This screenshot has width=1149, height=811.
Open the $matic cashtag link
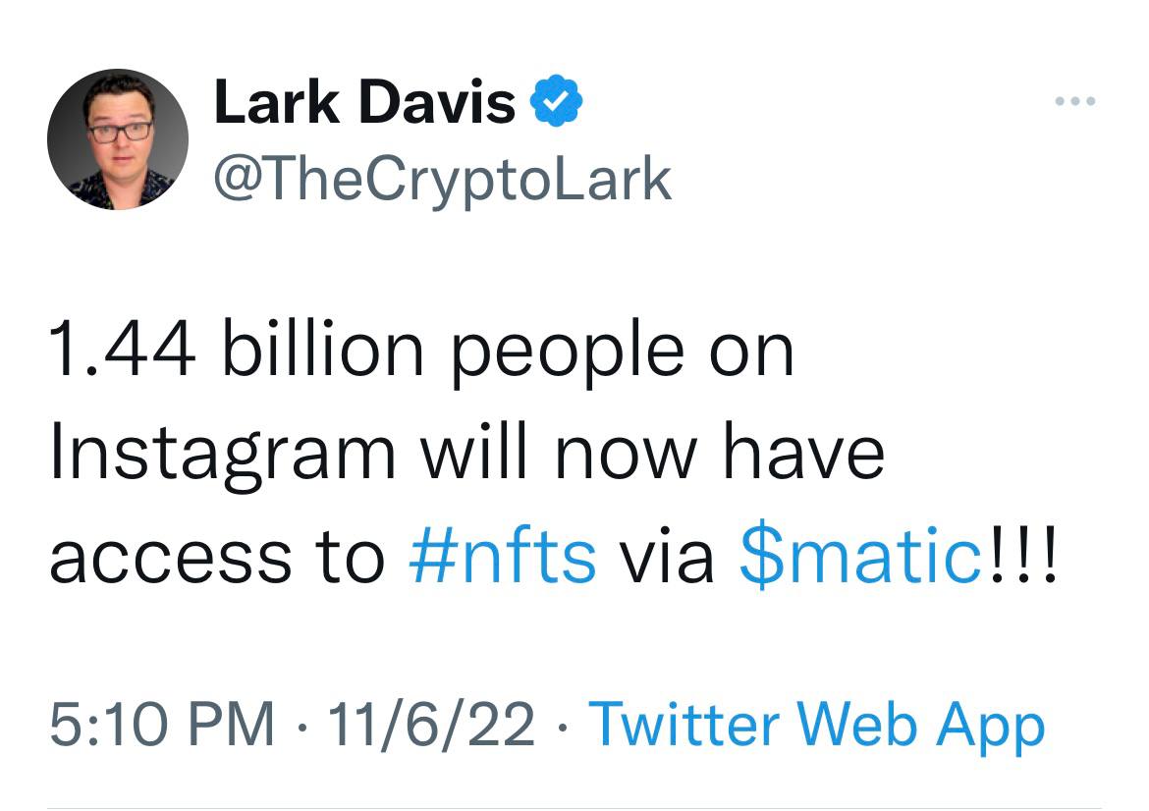point(860,557)
